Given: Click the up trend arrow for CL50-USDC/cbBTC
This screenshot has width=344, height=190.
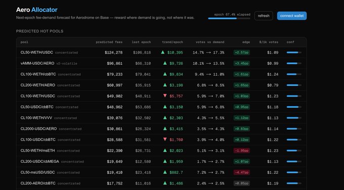Looking at the screenshot, I should pos(165,107).
